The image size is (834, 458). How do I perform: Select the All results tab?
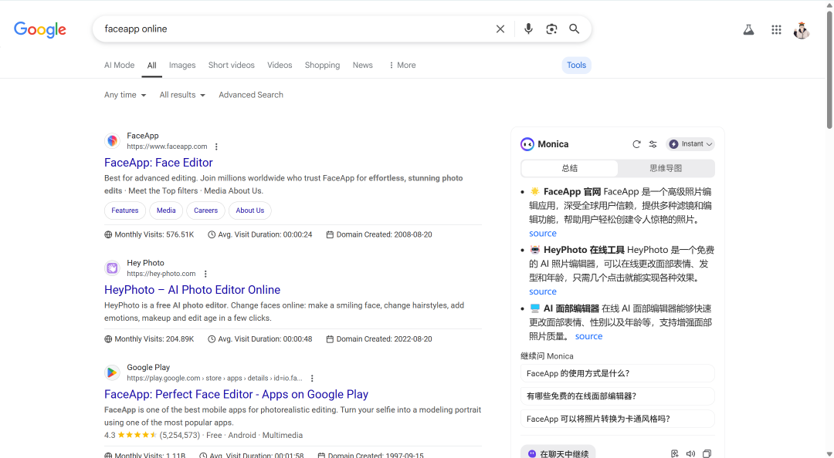pos(151,65)
